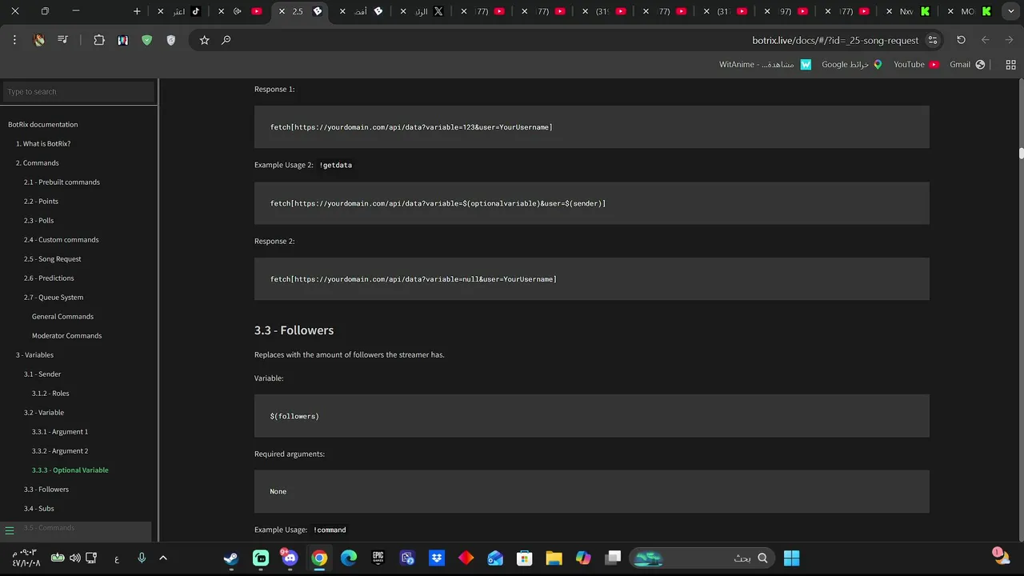This screenshot has height=576, width=1024.
Task: Open '2.4 - Custom commands' entry
Action: click(62, 240)
